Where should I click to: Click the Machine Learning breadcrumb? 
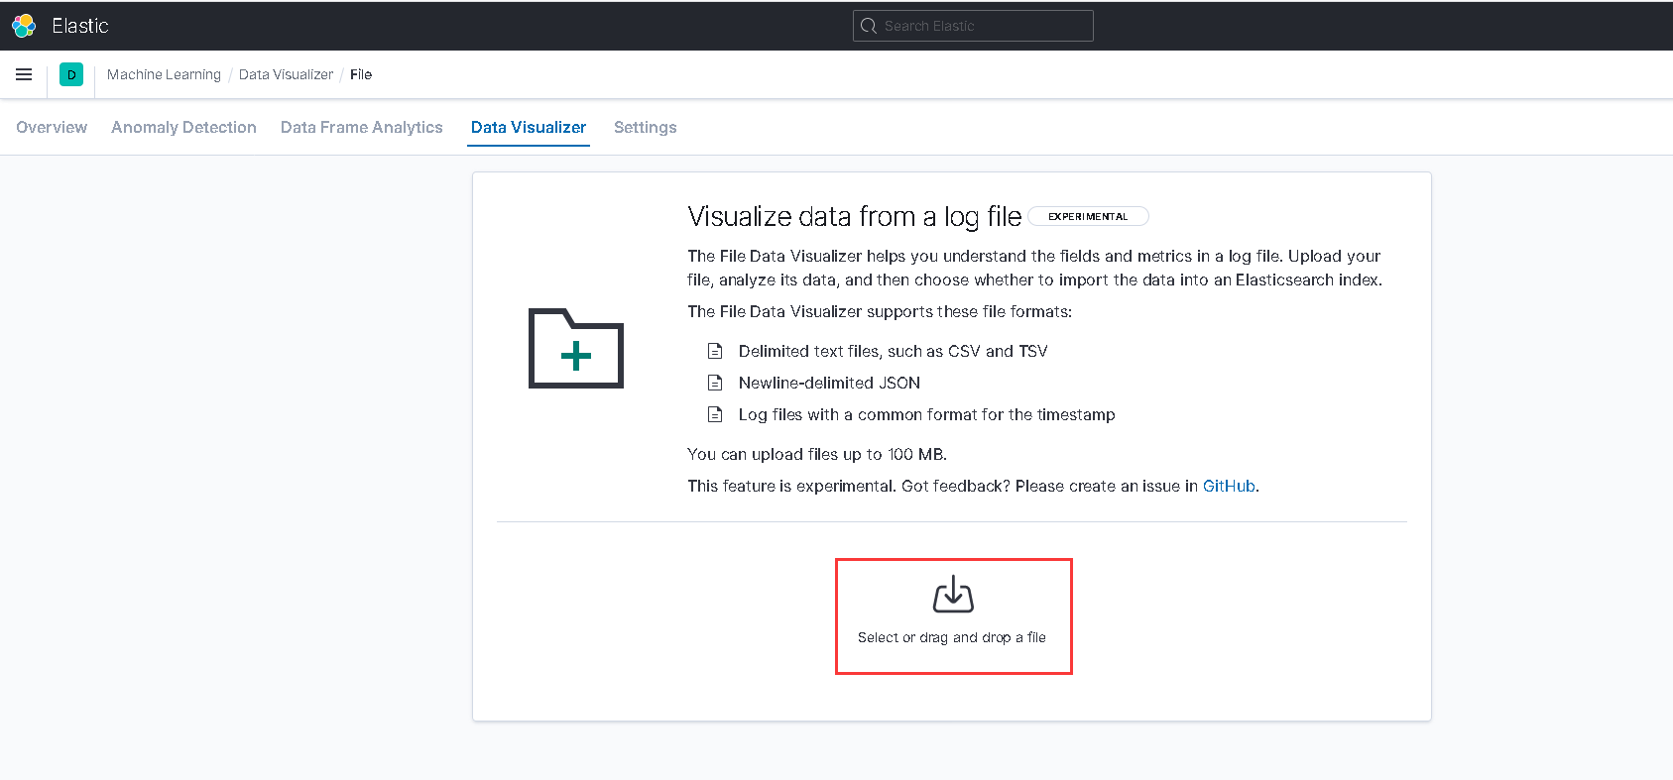[x=164, y=74]
